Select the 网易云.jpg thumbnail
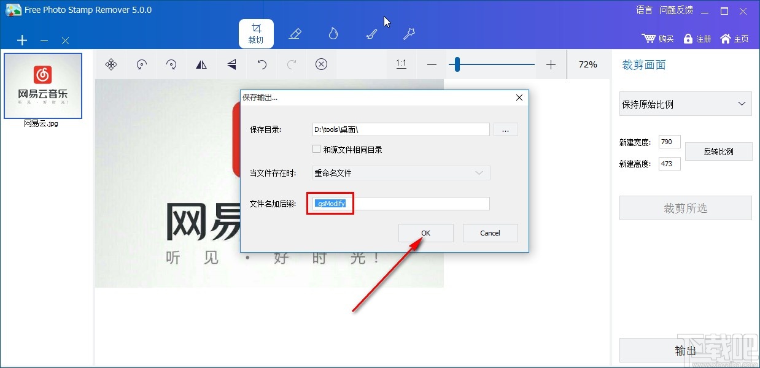760x368 pixels. (x=44, y=85)
